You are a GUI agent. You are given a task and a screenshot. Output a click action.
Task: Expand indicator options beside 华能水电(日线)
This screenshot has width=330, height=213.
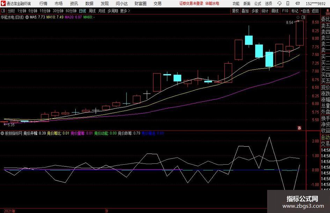[27, 17]
